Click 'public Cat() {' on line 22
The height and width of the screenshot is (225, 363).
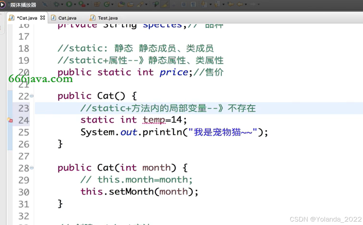click(97, 96)
